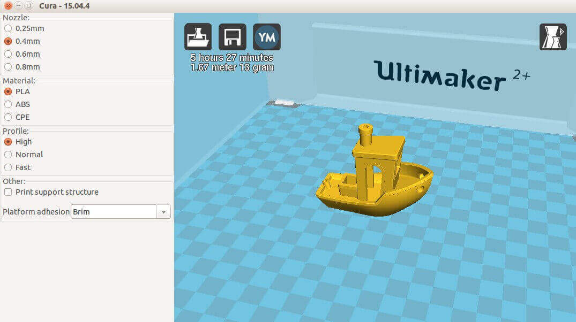Click the Brim platform adhesion field

pyautogui.click(x=114, y=212)
